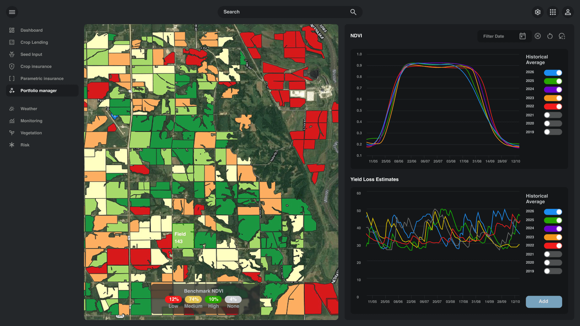Viewport: 580px width, 326px height.
Task: Select the Seed Input tool
Action: click(31, 54)
